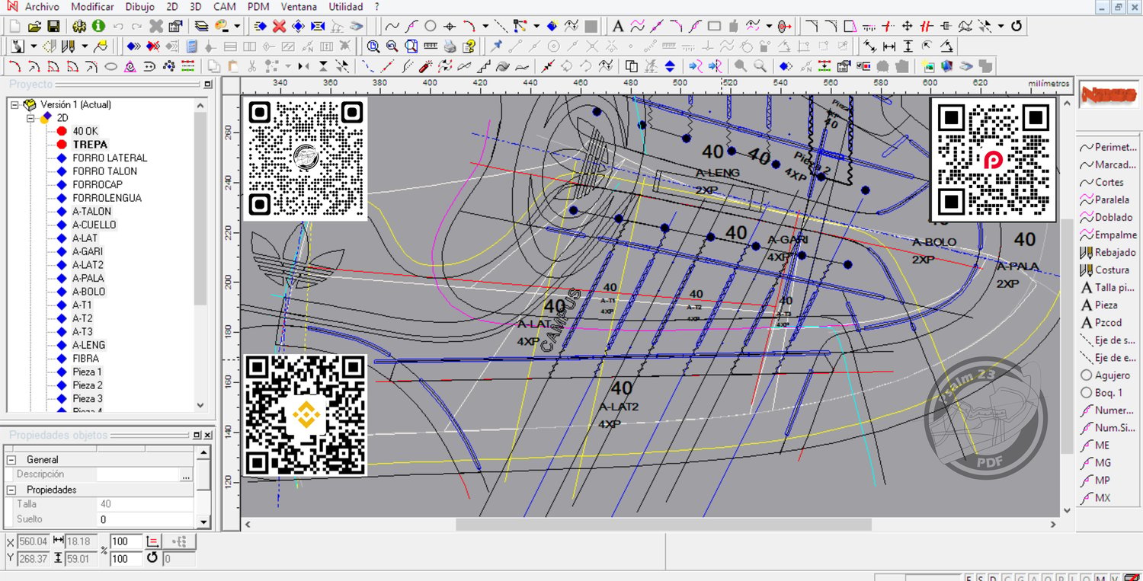Click the Open file folder icon
Image resolution: width=1143 pixels, height=581 pixels.
point(34,26)
